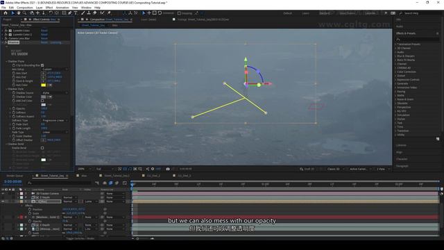The height and width of the screenshot is (250, 444).
Task: Click the composition mini-flowchart icon in timeline
Action: click(x=97, y=183)
